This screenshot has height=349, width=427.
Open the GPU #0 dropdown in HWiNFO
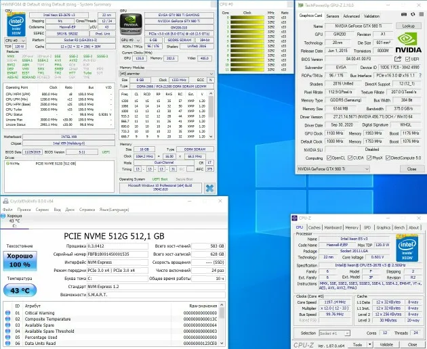click(131, 40)
